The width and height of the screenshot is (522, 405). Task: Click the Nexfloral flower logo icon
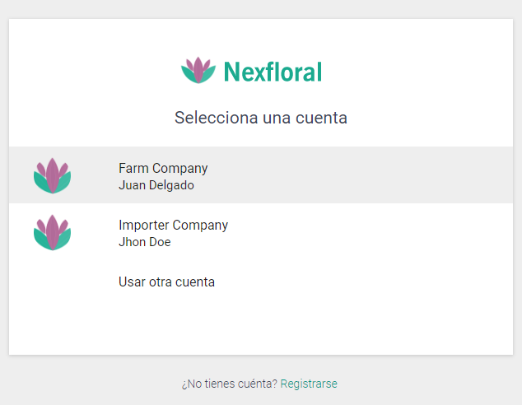click(198, 70)
